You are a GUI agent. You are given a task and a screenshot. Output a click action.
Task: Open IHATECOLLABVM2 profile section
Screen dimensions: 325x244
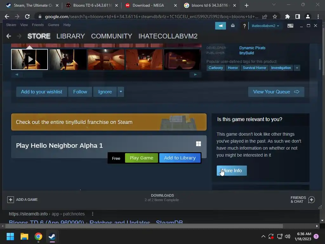168,36
